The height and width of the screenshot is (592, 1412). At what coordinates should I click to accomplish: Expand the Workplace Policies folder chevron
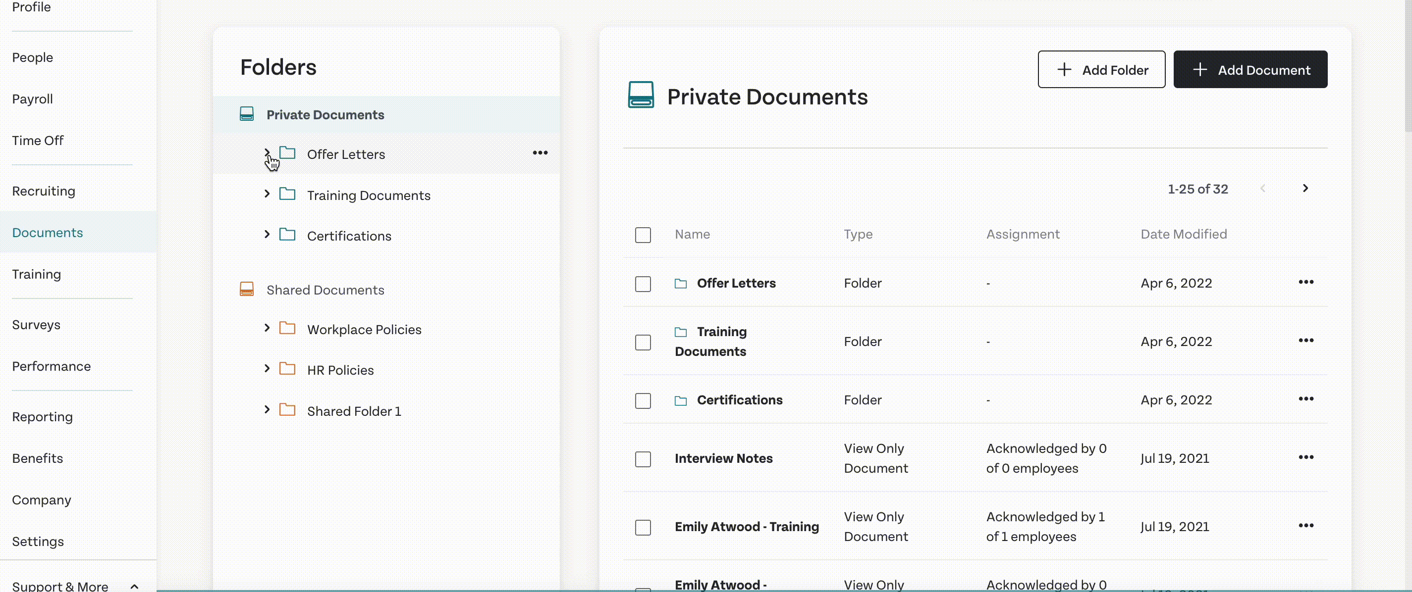(x=267, y=328)
